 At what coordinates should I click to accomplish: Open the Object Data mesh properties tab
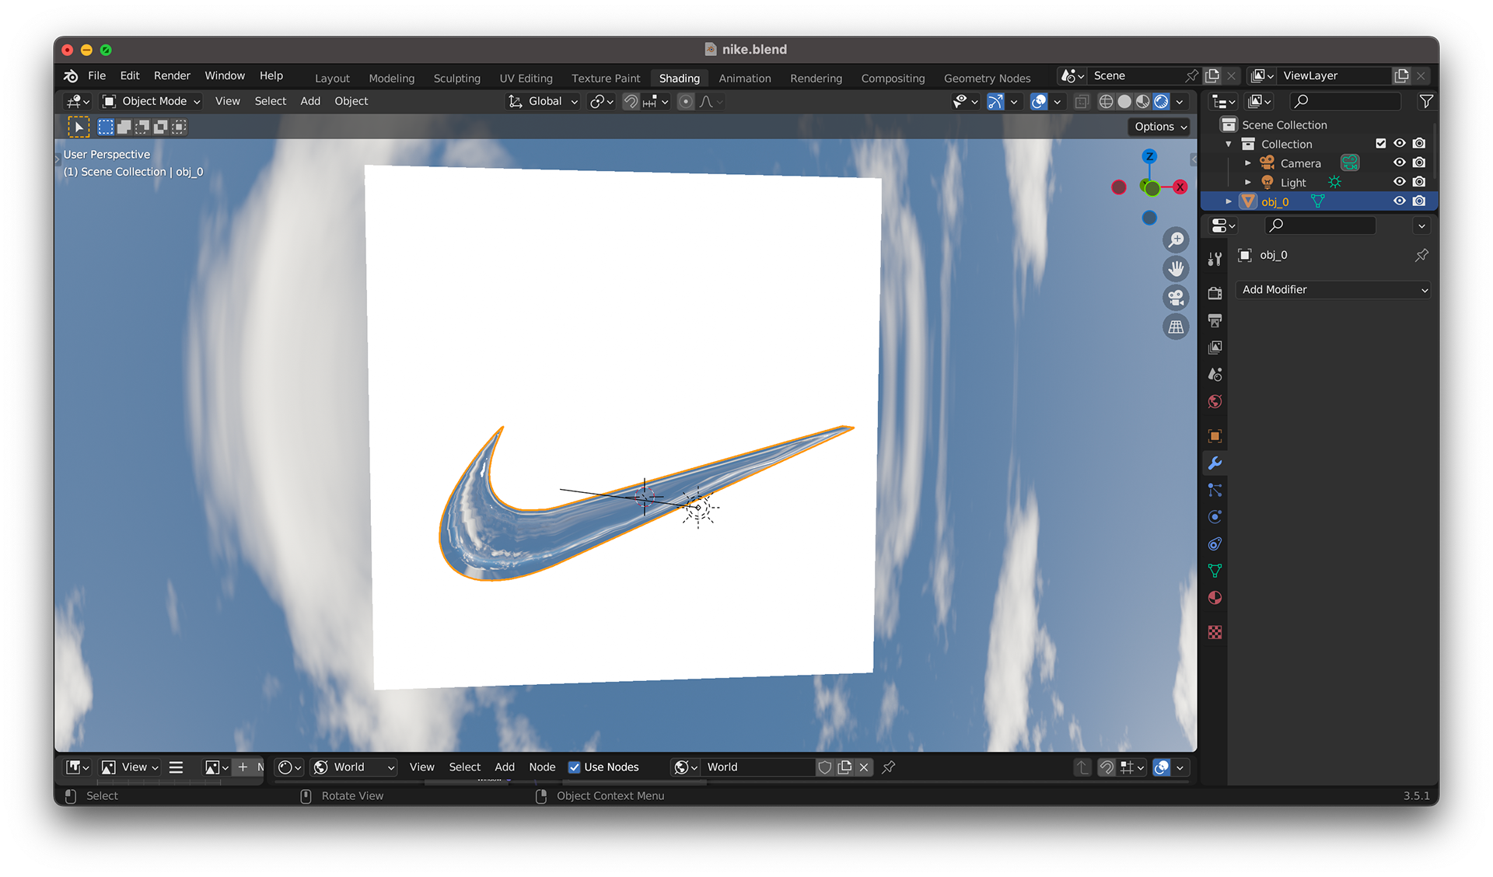coord(1215,571)
